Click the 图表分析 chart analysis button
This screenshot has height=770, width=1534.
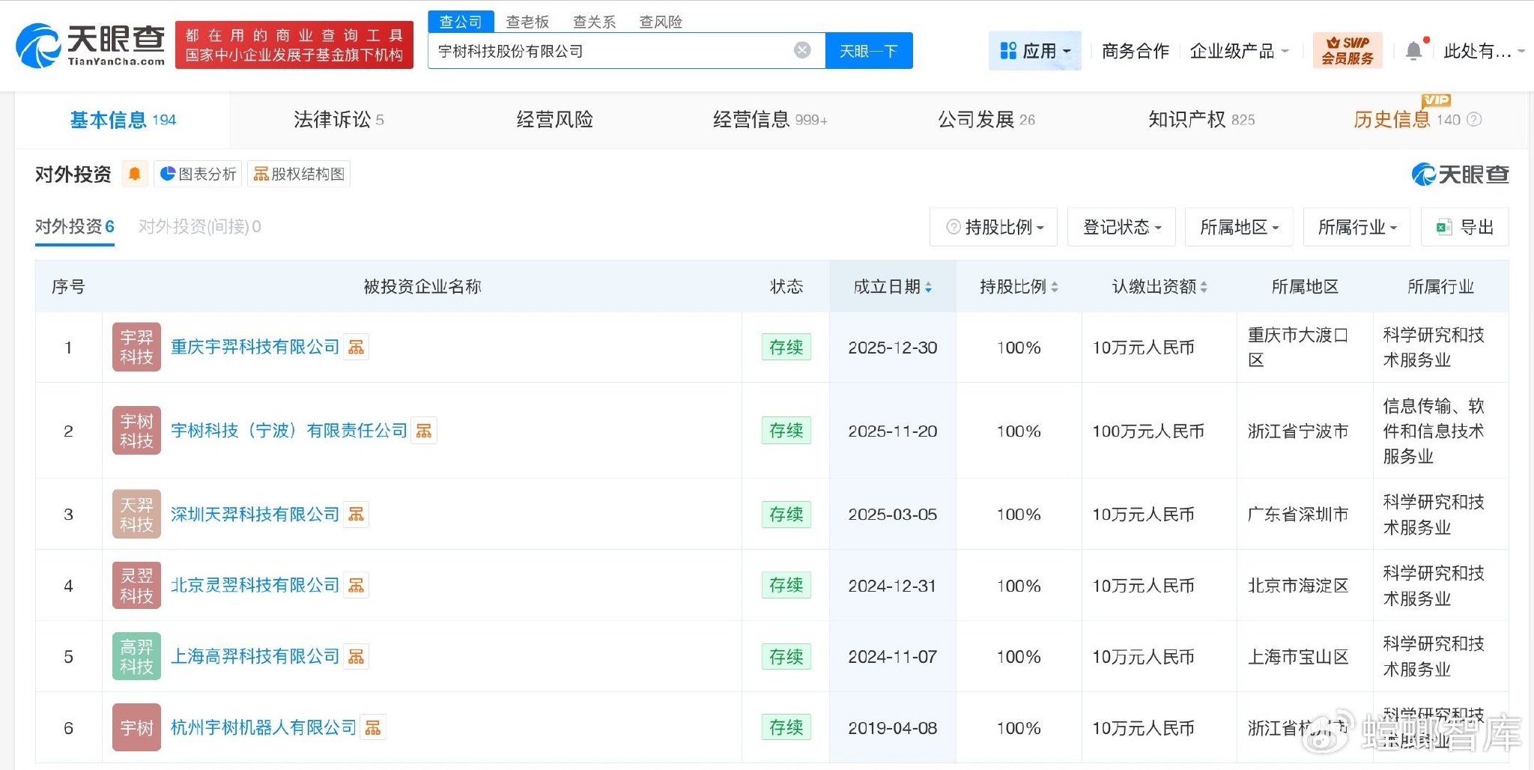[x=198, y=174]
